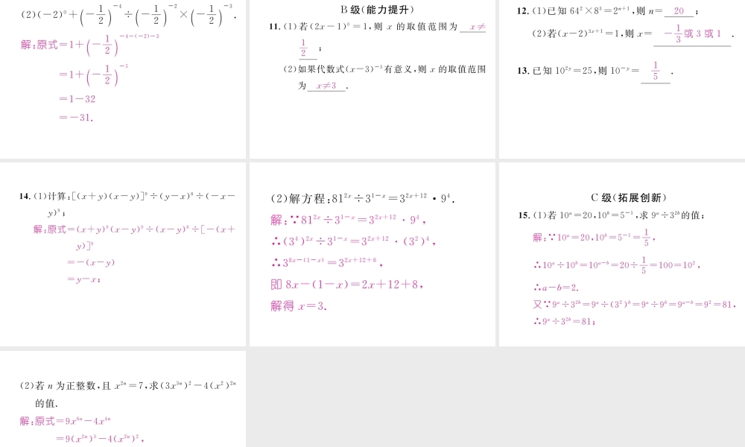Viewport: 745px width, 447px height.
Task: Click the question line '(2)解方程:81^2x÷3^(1-x)'
Action: coord(363,199)
